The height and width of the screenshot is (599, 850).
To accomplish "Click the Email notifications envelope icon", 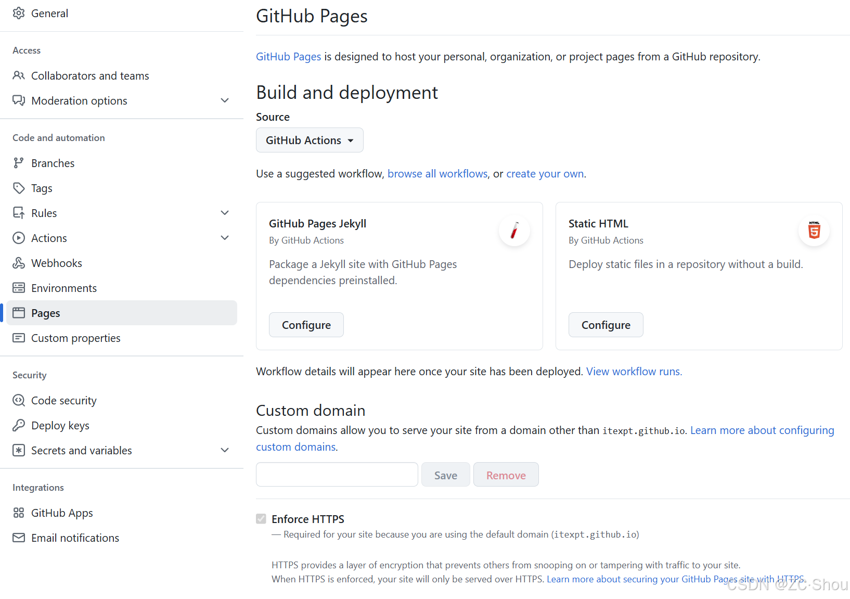I will coord(19,538).
